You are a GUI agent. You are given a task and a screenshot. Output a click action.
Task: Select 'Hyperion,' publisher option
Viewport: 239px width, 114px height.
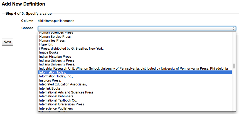point(46,44)
